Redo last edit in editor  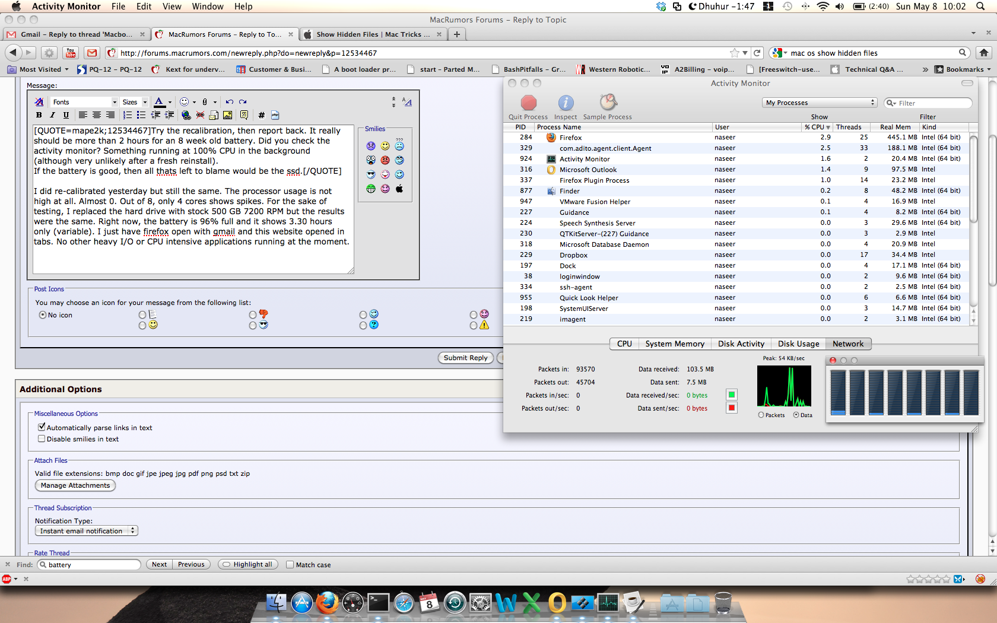[x=243, y=102]
